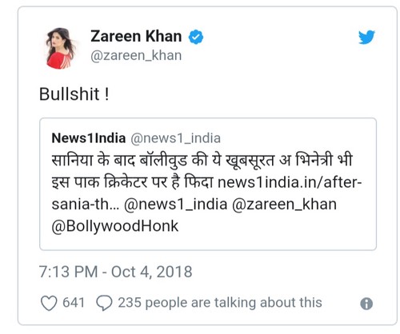Open the info icon beside the reply count

click(x=366, y=304)
